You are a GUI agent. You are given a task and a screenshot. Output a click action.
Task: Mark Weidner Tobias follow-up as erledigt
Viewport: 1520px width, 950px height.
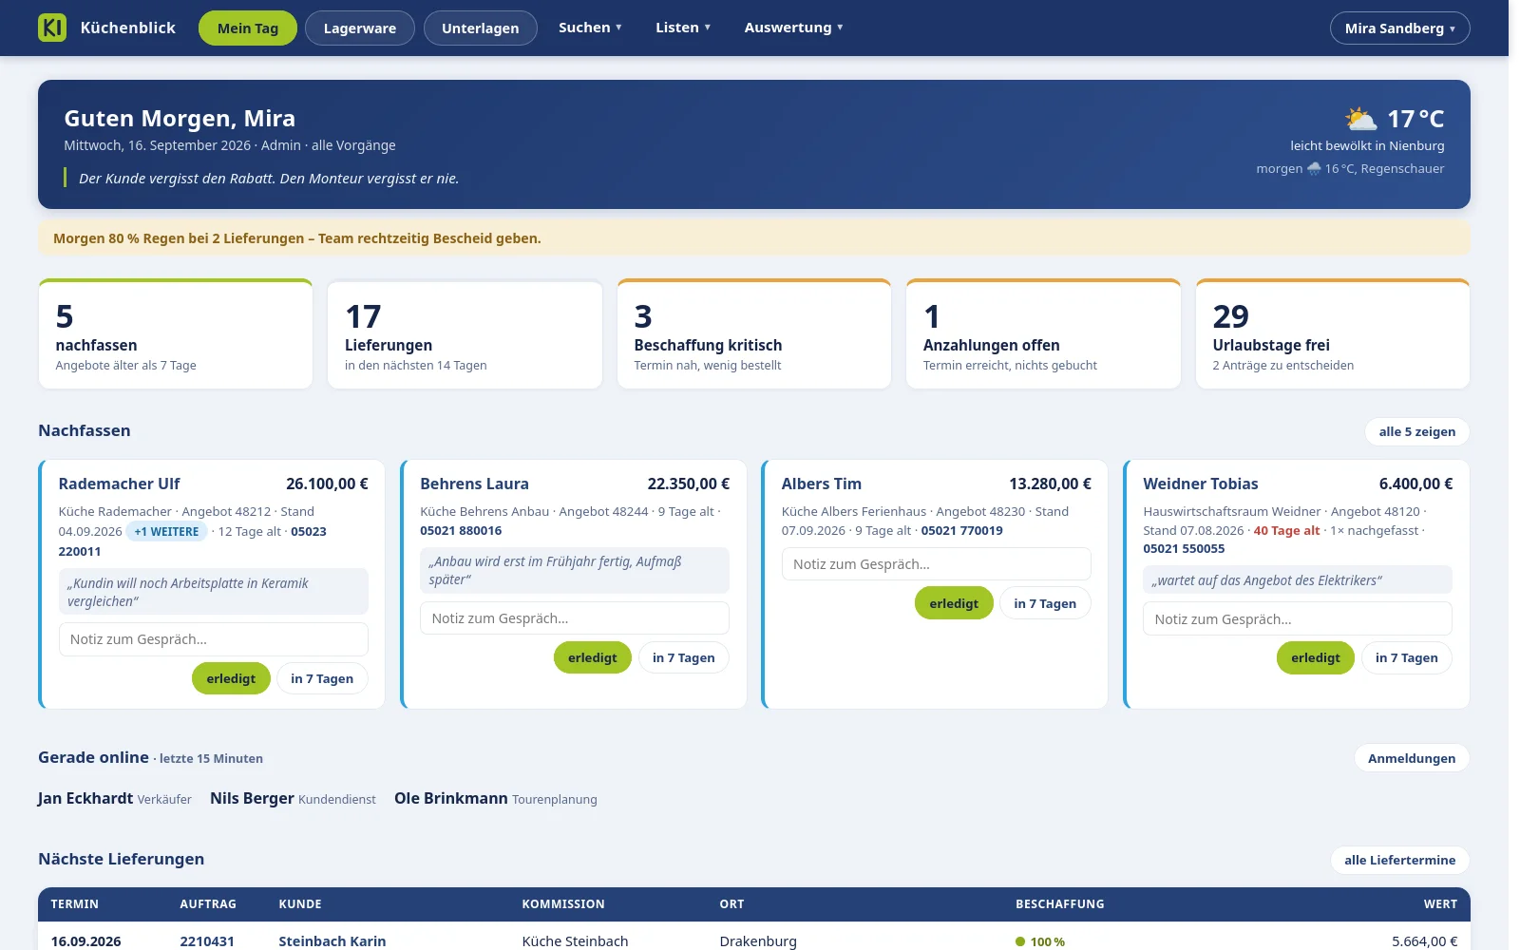tap(1315, 657)
